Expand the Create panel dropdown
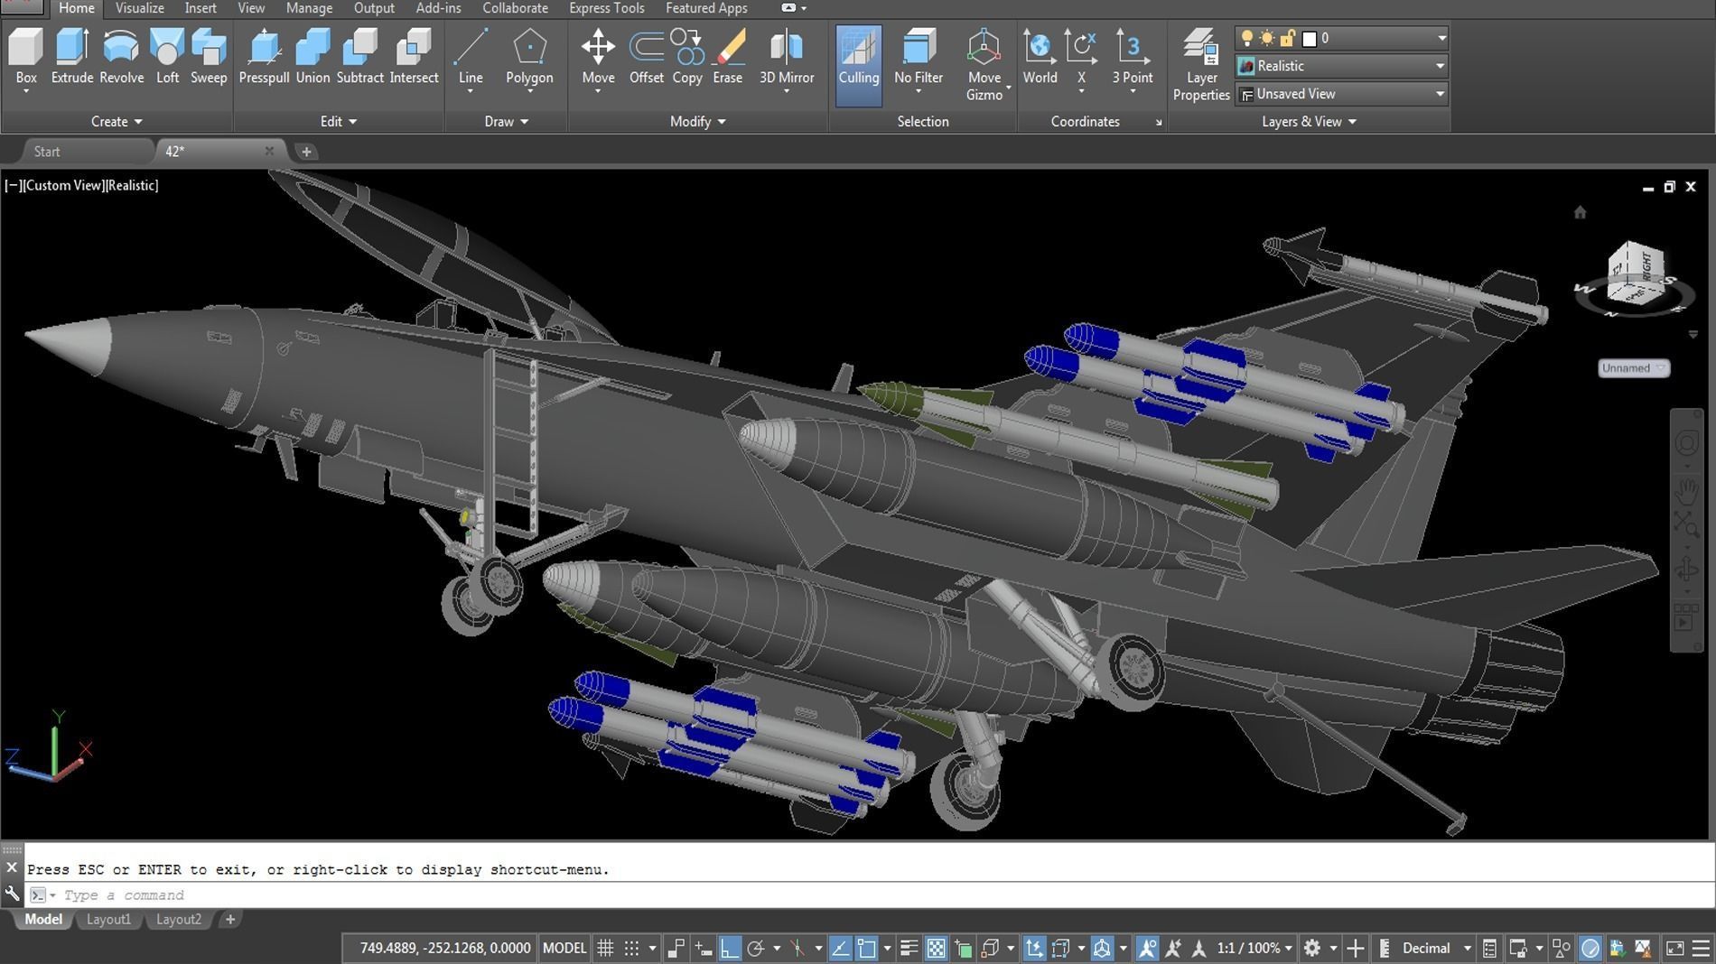 (x=117, y=121)
